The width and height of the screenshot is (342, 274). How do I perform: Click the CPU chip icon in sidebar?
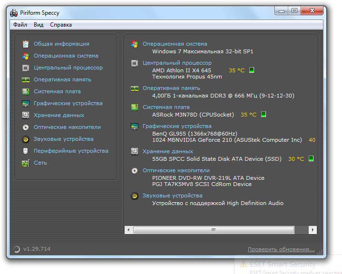(x=26, y=68)
